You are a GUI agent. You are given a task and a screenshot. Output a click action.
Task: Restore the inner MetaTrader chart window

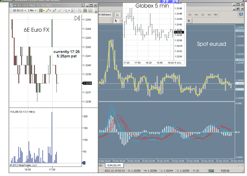pyautogui.click(x=238, y=9)
